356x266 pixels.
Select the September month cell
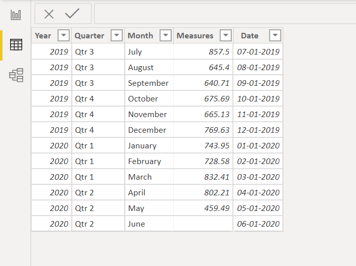pos(149,83)
